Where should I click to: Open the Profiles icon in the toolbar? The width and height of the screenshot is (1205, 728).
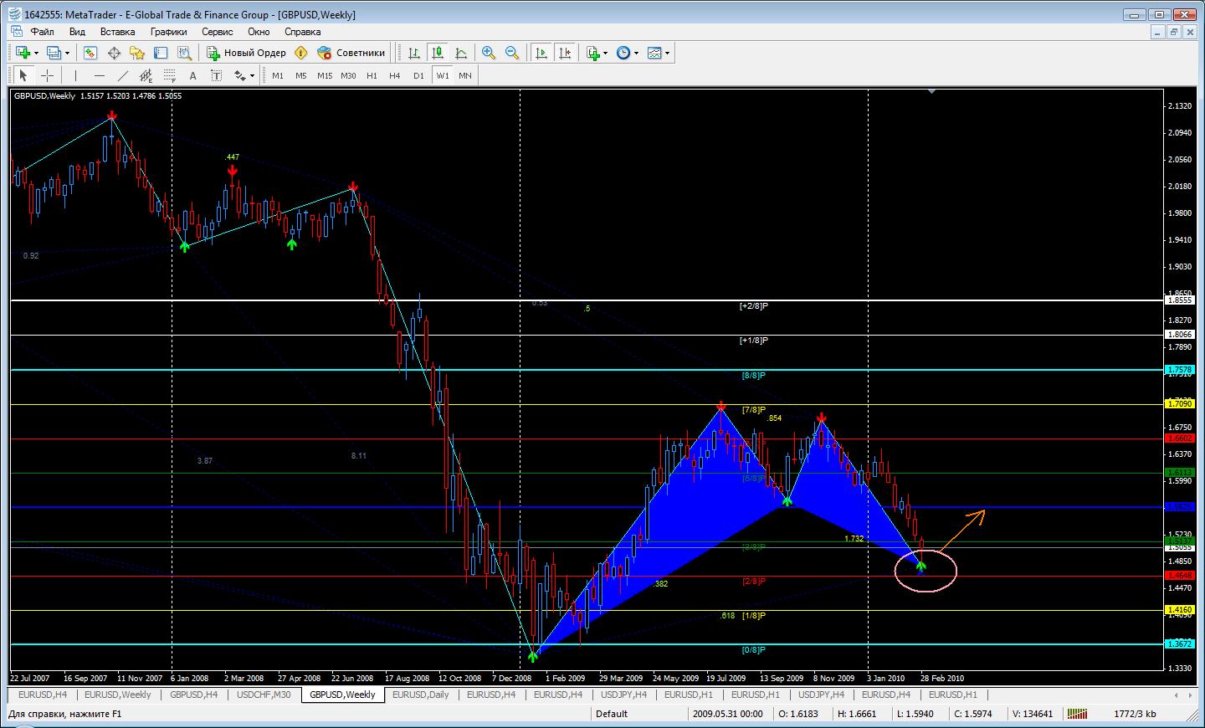(x=54, y=53)
